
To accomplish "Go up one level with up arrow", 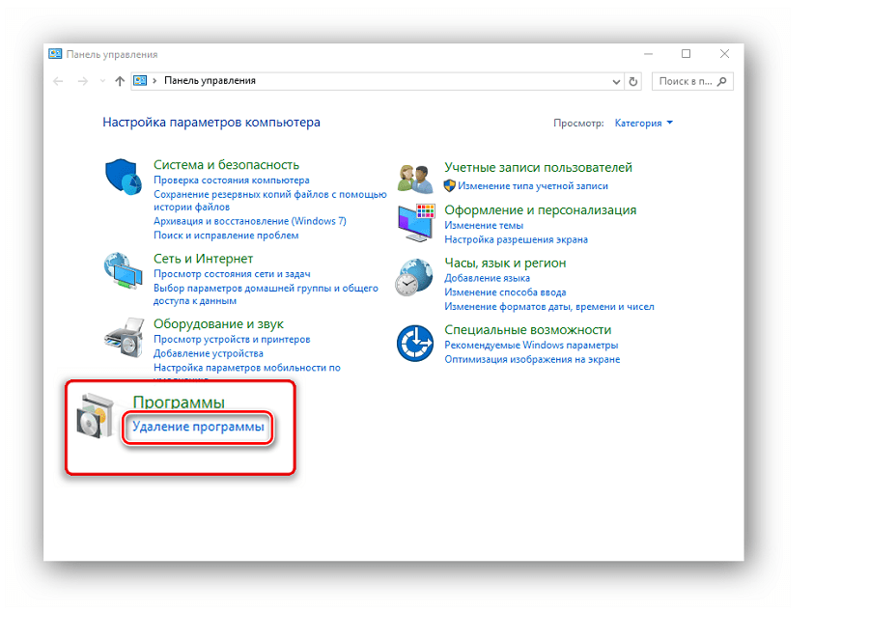I will click(x=120, y=82).
